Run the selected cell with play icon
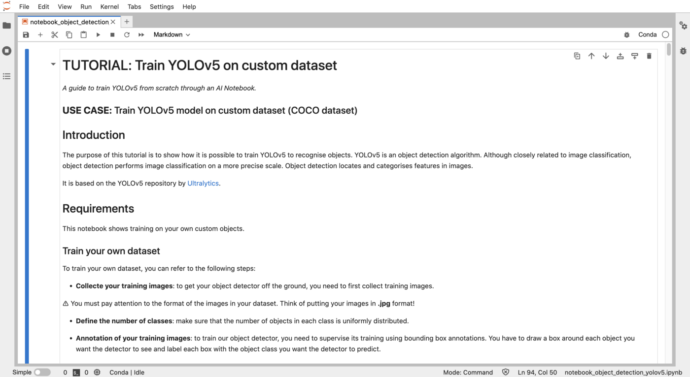690x377 pixels. [x=98, y=35]
